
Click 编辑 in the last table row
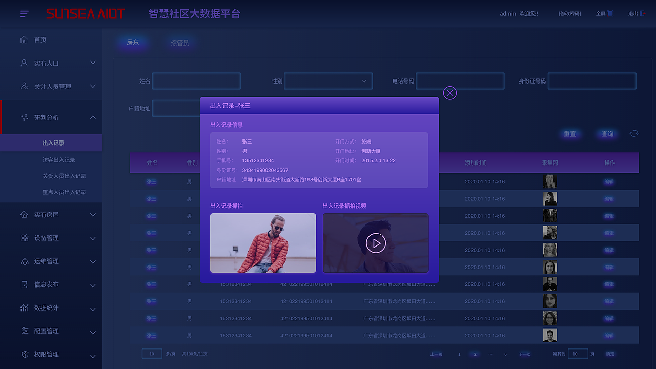pyautogui.click(x=609, y=335)
